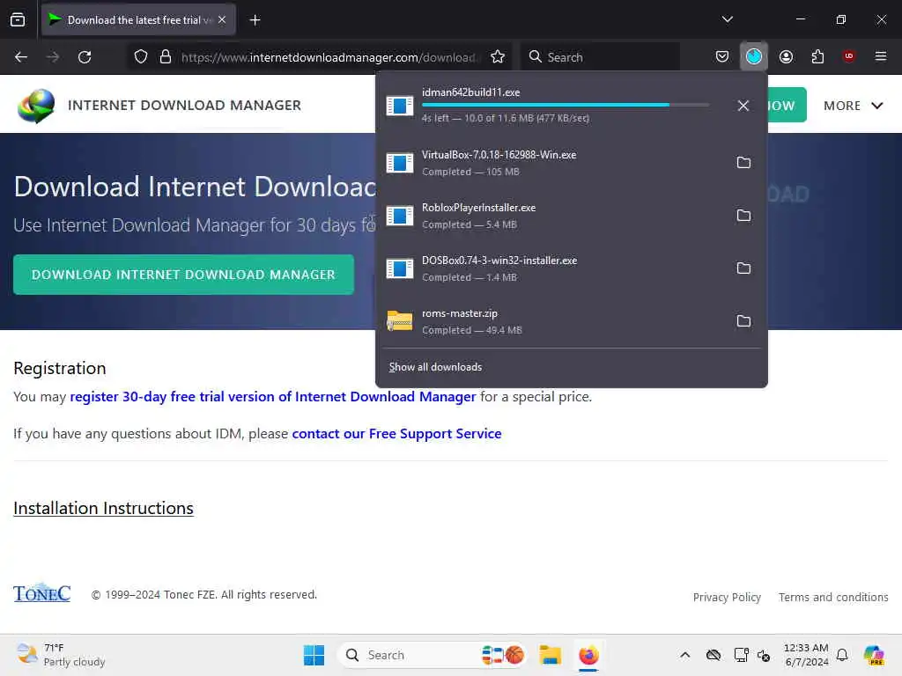Reload the current page
902x676 pixels.
85,56
